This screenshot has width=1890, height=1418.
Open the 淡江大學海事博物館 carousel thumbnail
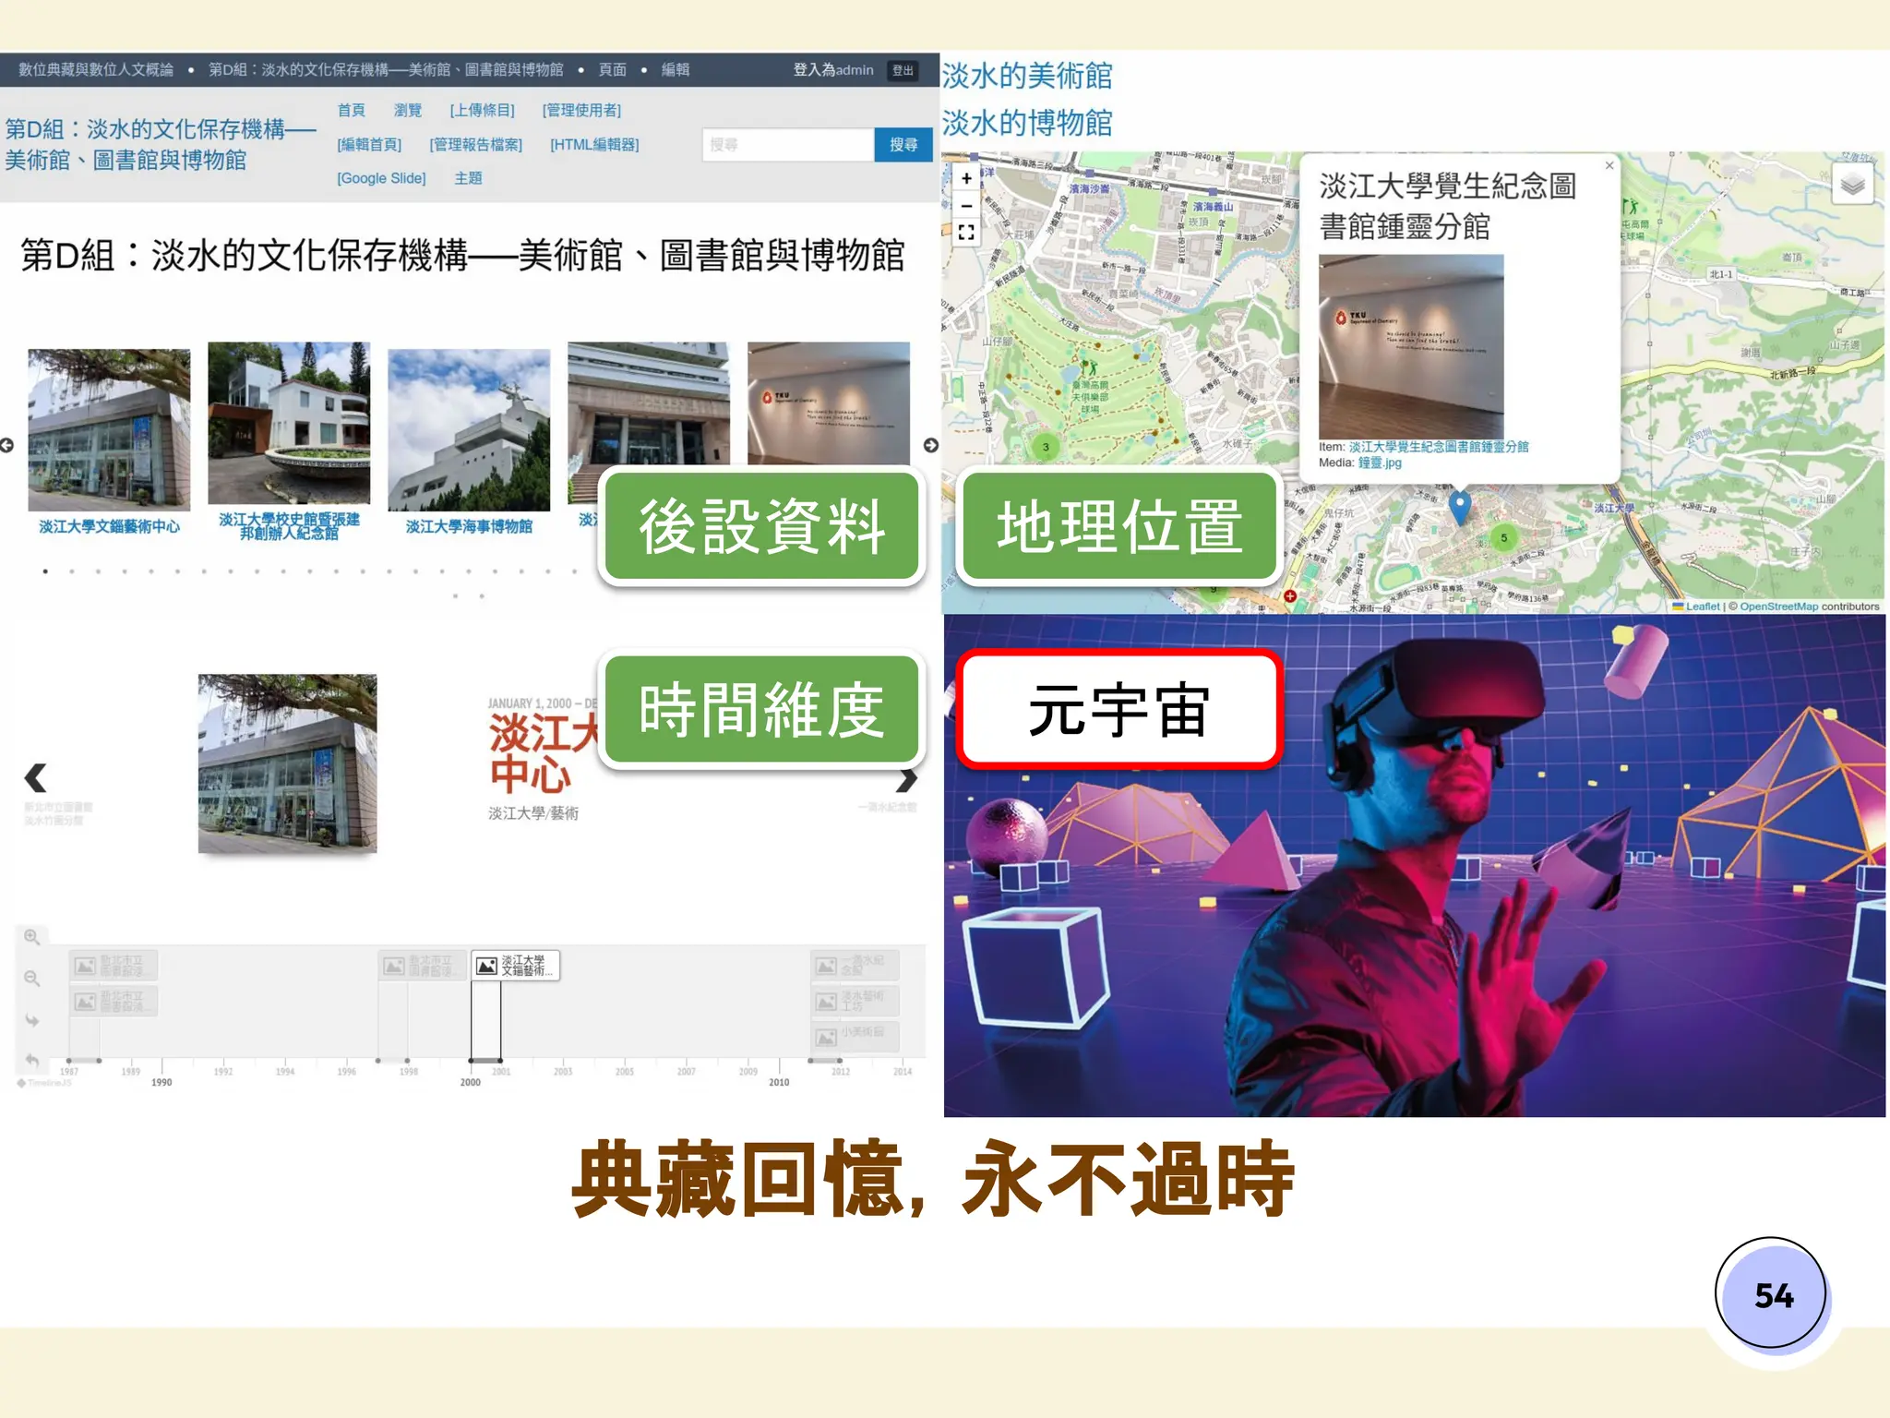[x=469, y=430]
